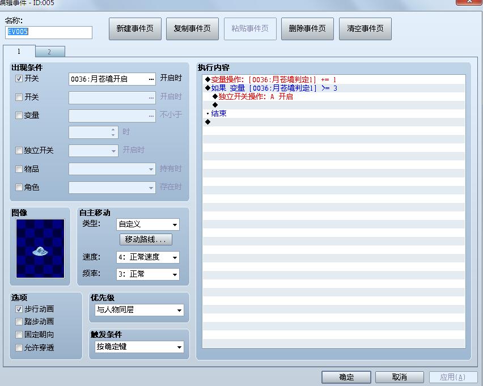Uncheck the 步行动画 option

click(x=19, y=309)
